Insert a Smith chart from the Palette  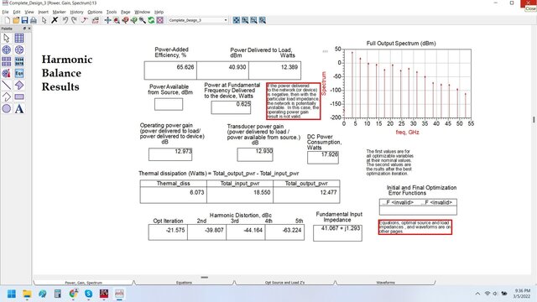point(19,49)
